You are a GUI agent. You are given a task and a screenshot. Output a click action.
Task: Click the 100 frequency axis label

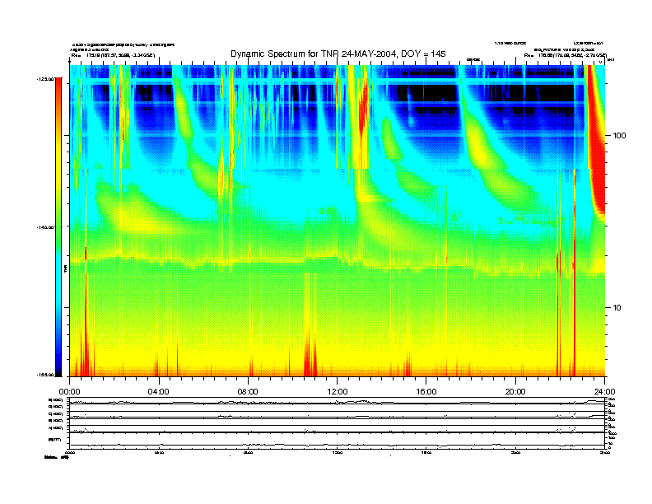pyautogui.click(x=619, y=136)
